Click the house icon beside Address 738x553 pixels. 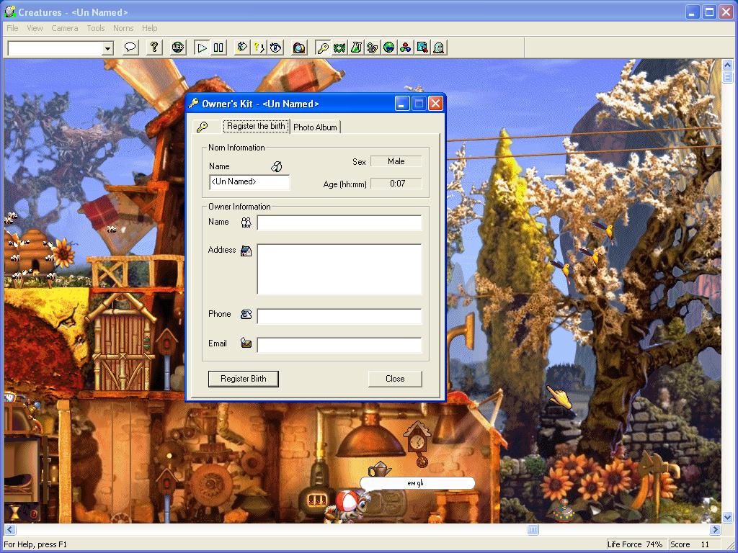pyautogui.click(x=246, y=251)
